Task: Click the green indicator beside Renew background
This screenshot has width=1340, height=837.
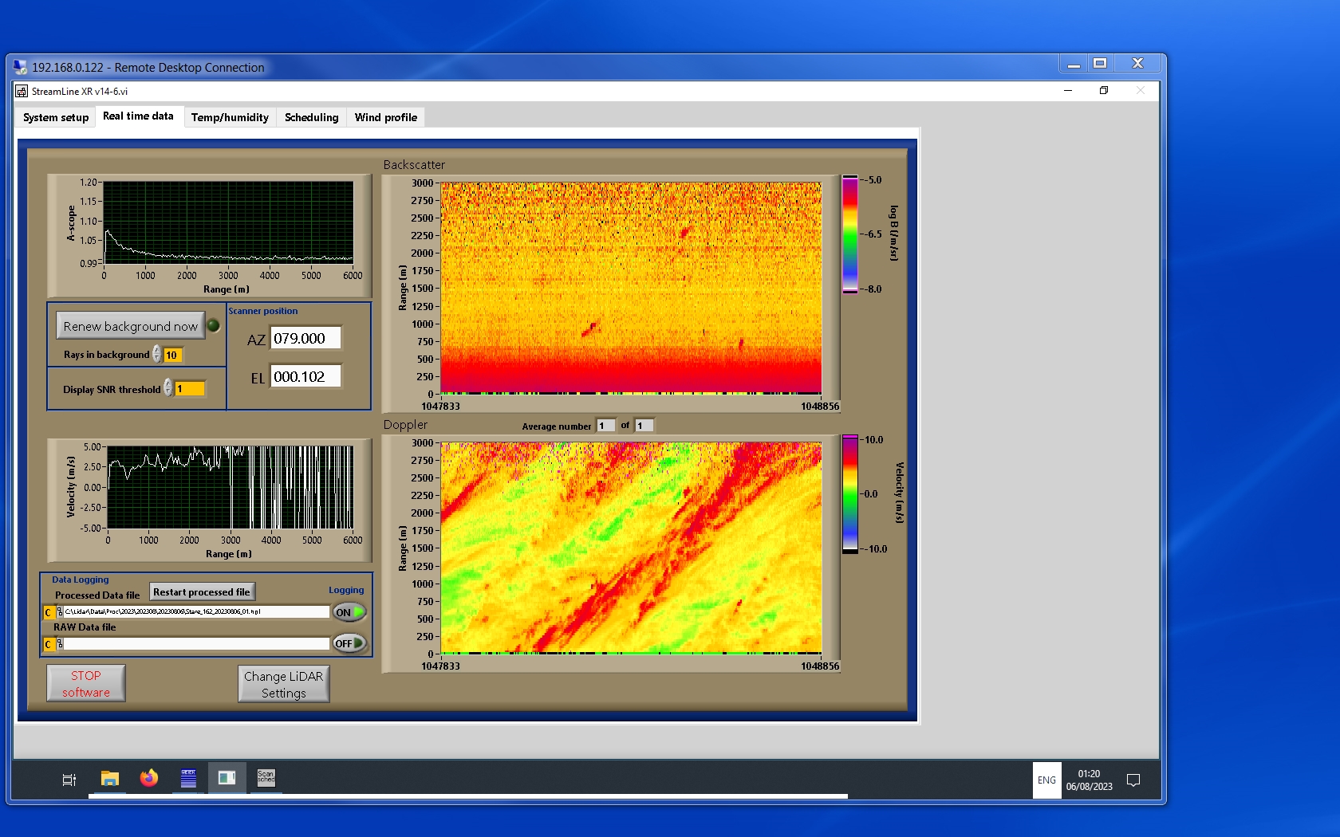Action: [213, 325]
